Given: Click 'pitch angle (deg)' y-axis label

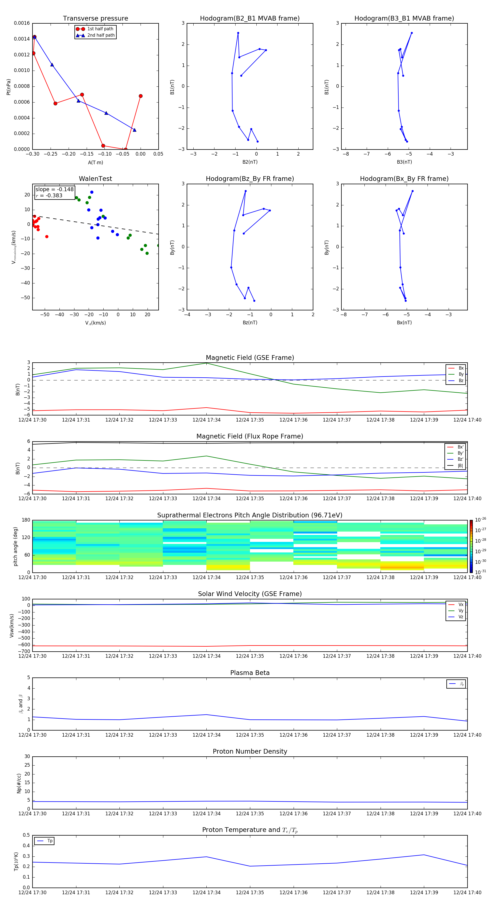Looking at the screenshot, I should coord(15,546).
